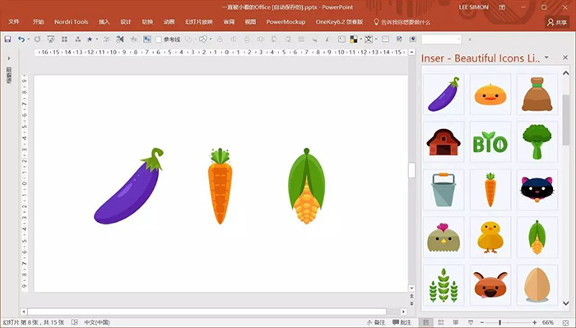Image resolution: width=576 pixels, height=328 pixels.
Task: Select the red barn icon in library
Action: pyautogui.click(x=444, y=141)
